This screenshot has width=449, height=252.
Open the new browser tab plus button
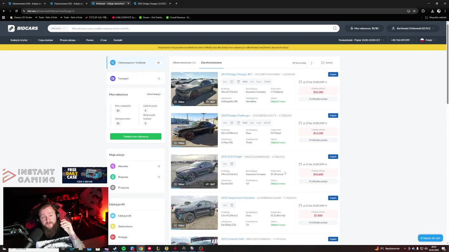click(176, 3)
